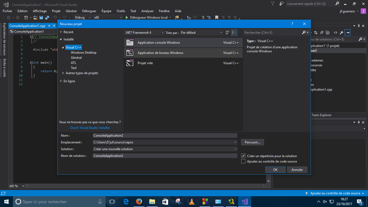Click the Find in Files toolbar icon

(x=177, y=18)
